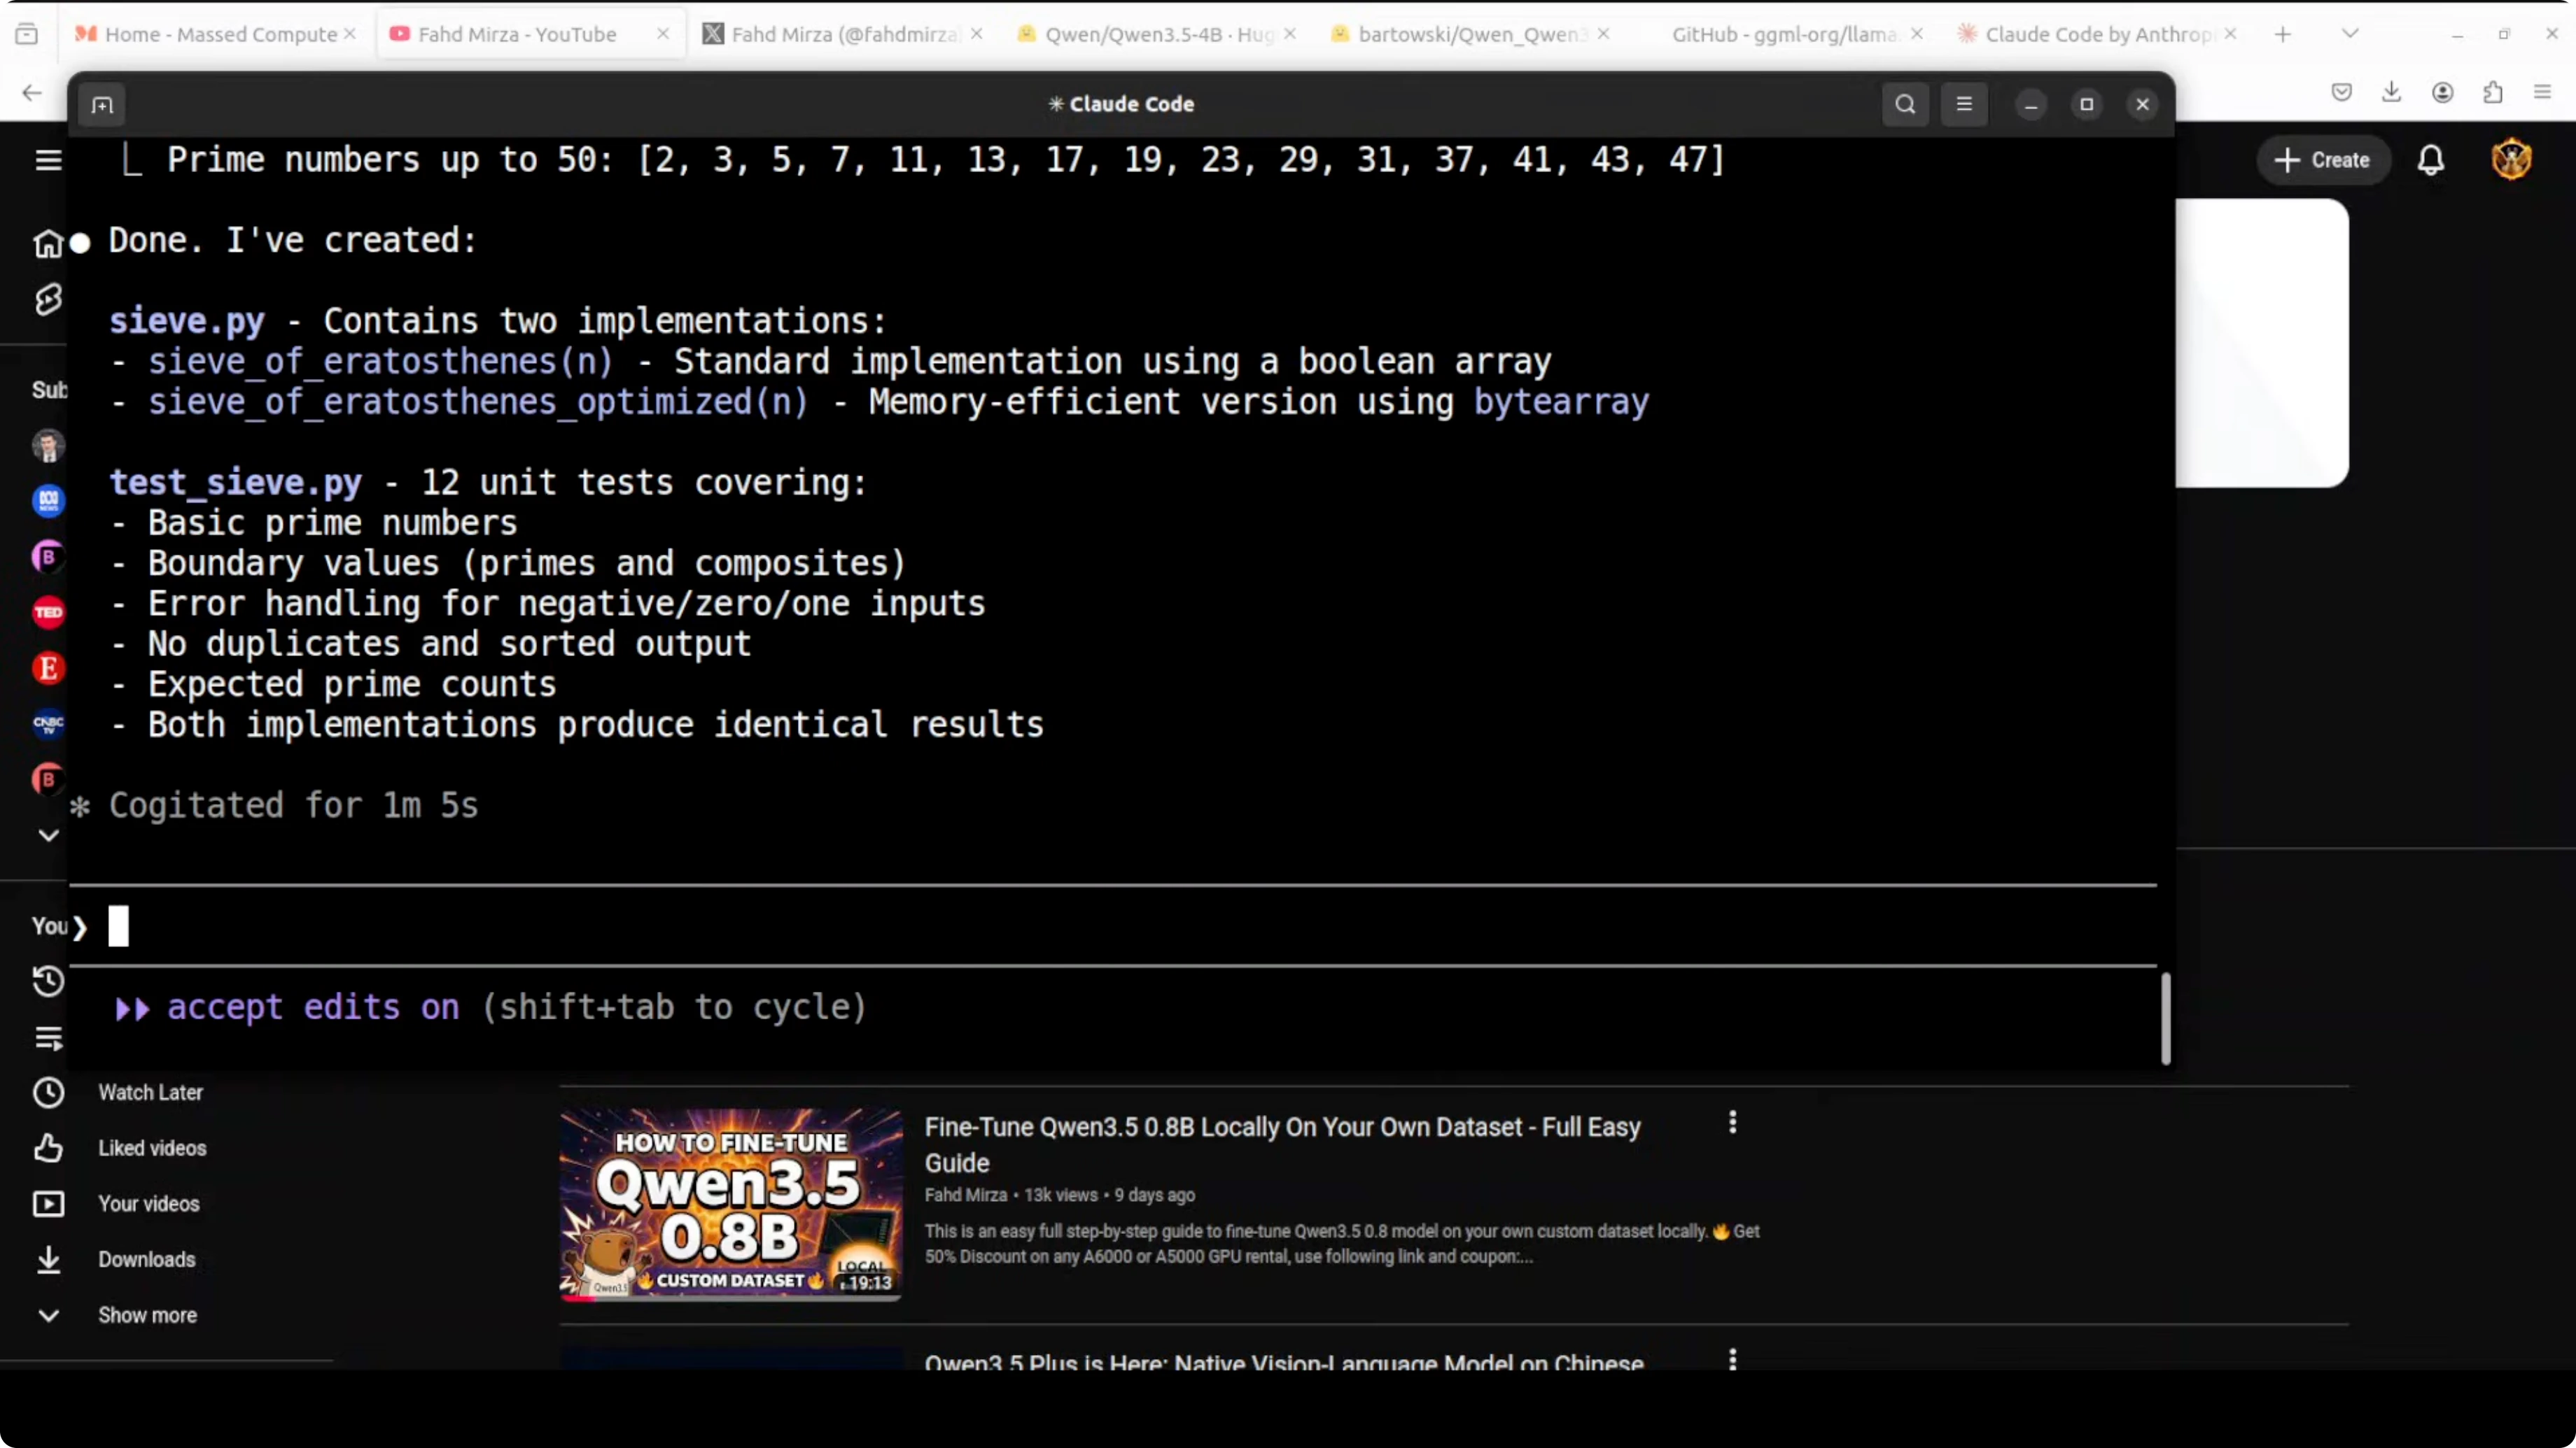Open the terminal hamburger menu
The width and height of the screenshot is (2576, 1448).
coord(1964,104)
